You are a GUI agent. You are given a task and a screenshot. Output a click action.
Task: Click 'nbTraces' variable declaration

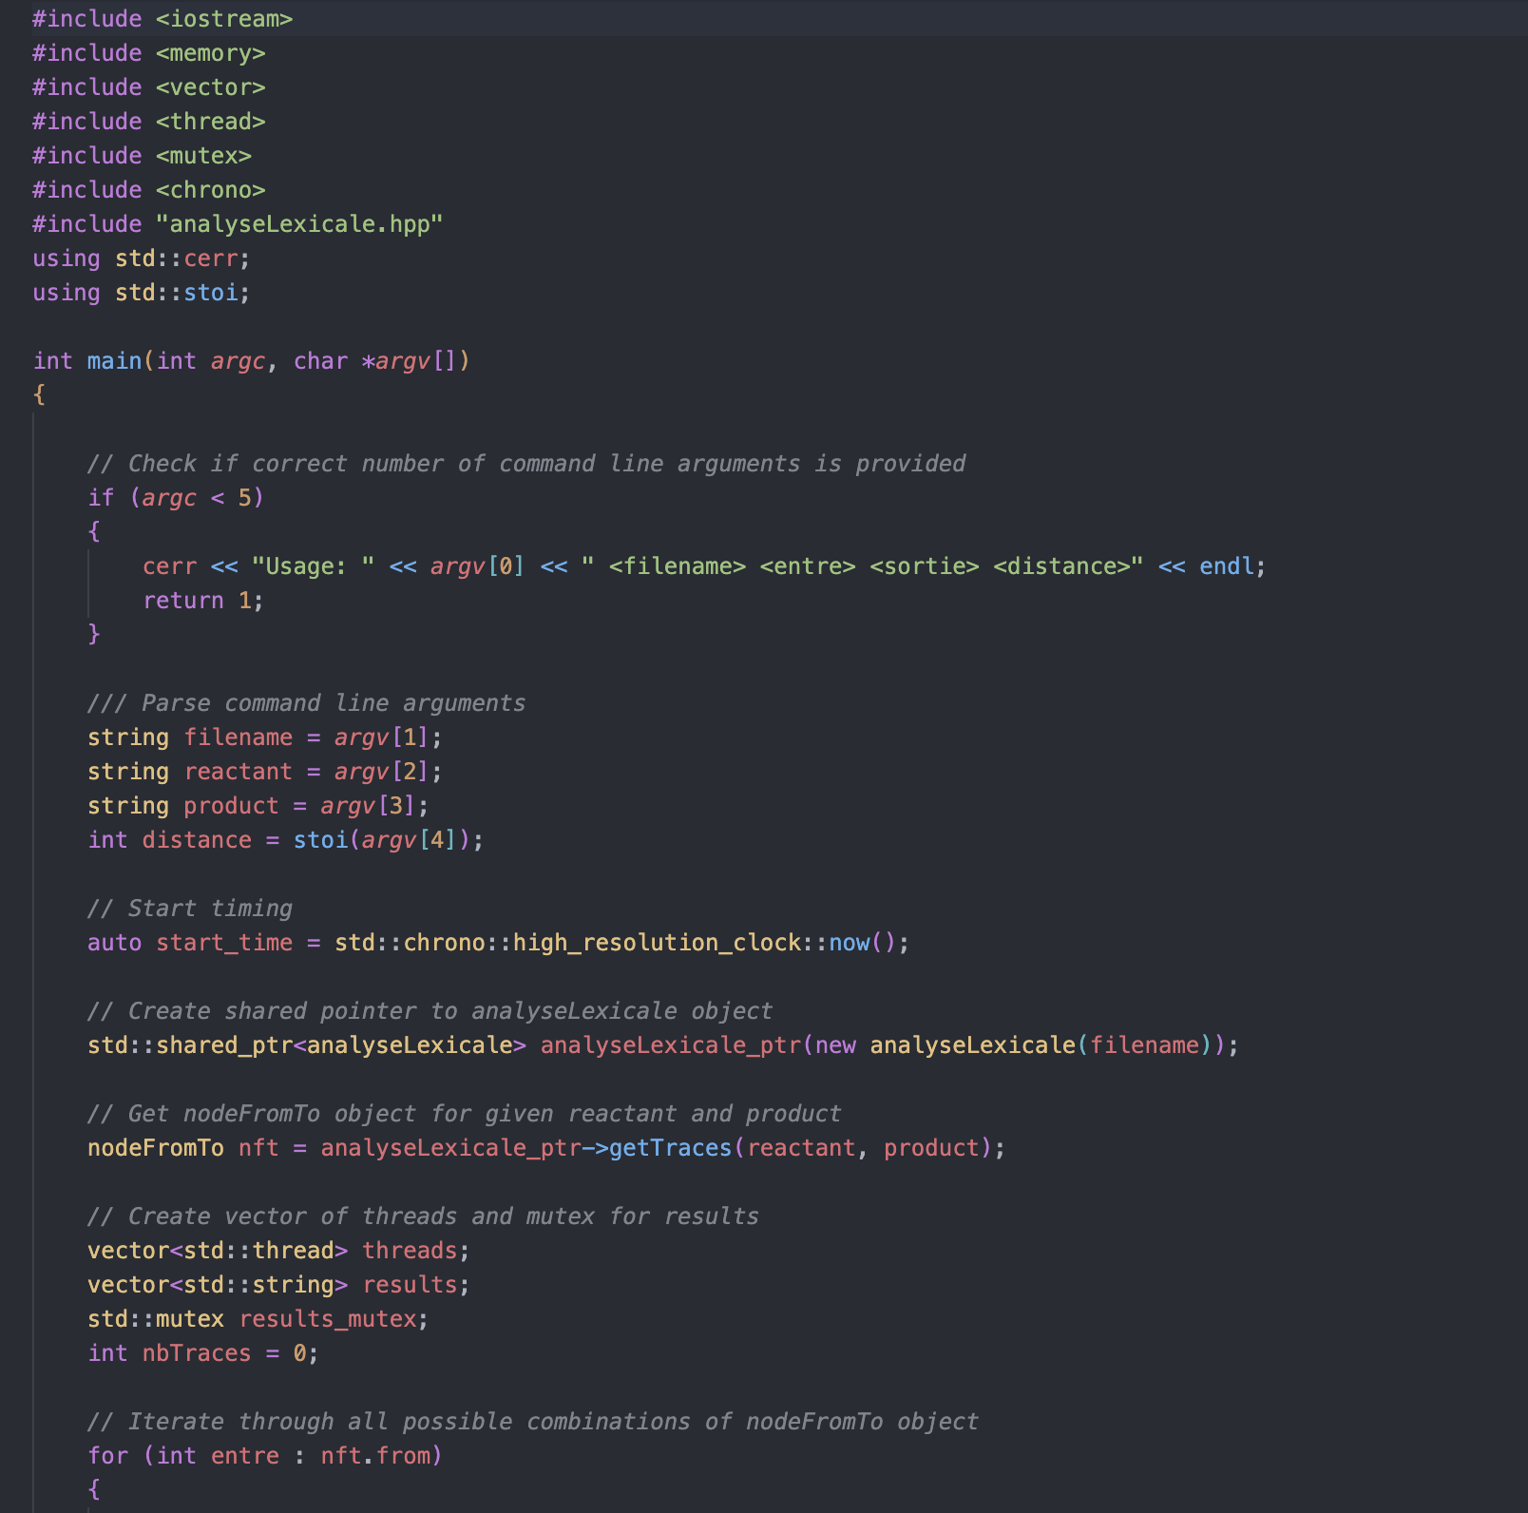pos(197,1353)
